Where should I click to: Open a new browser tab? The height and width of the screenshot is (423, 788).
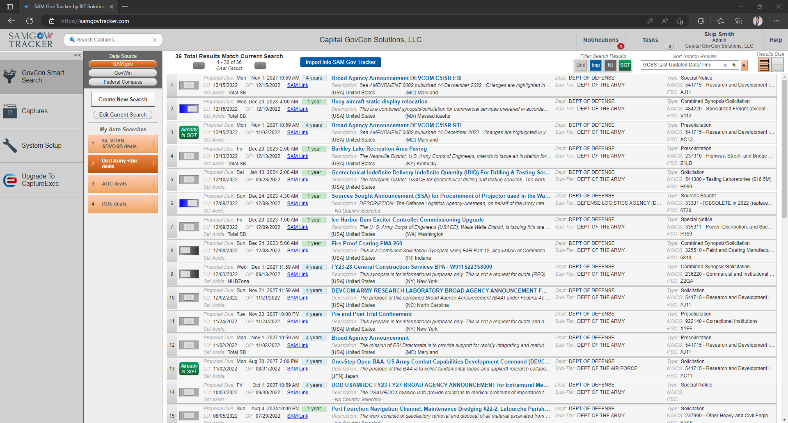click(x=125, y=7)
